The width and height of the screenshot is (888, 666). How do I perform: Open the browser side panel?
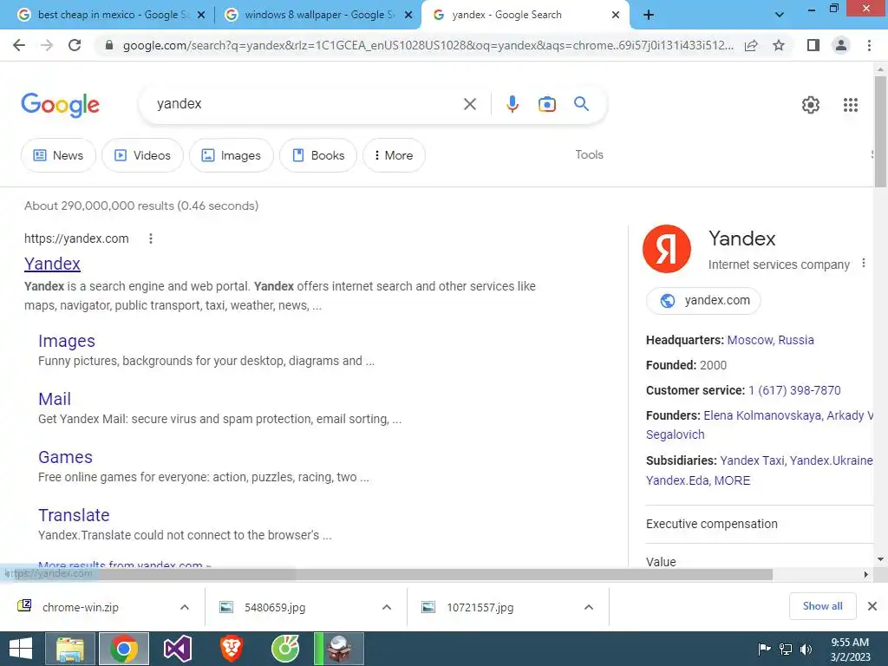(813, 45)
